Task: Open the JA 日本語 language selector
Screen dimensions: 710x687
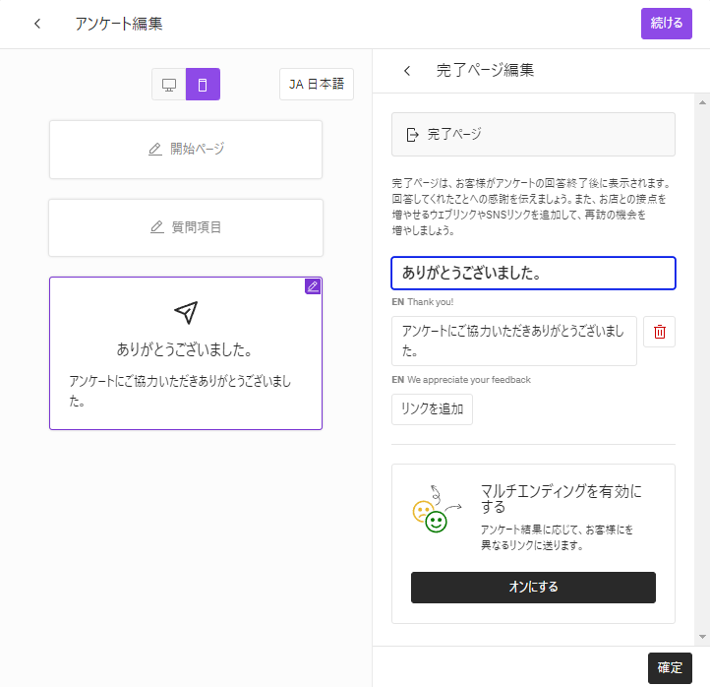Action: [x=316, y=85]
